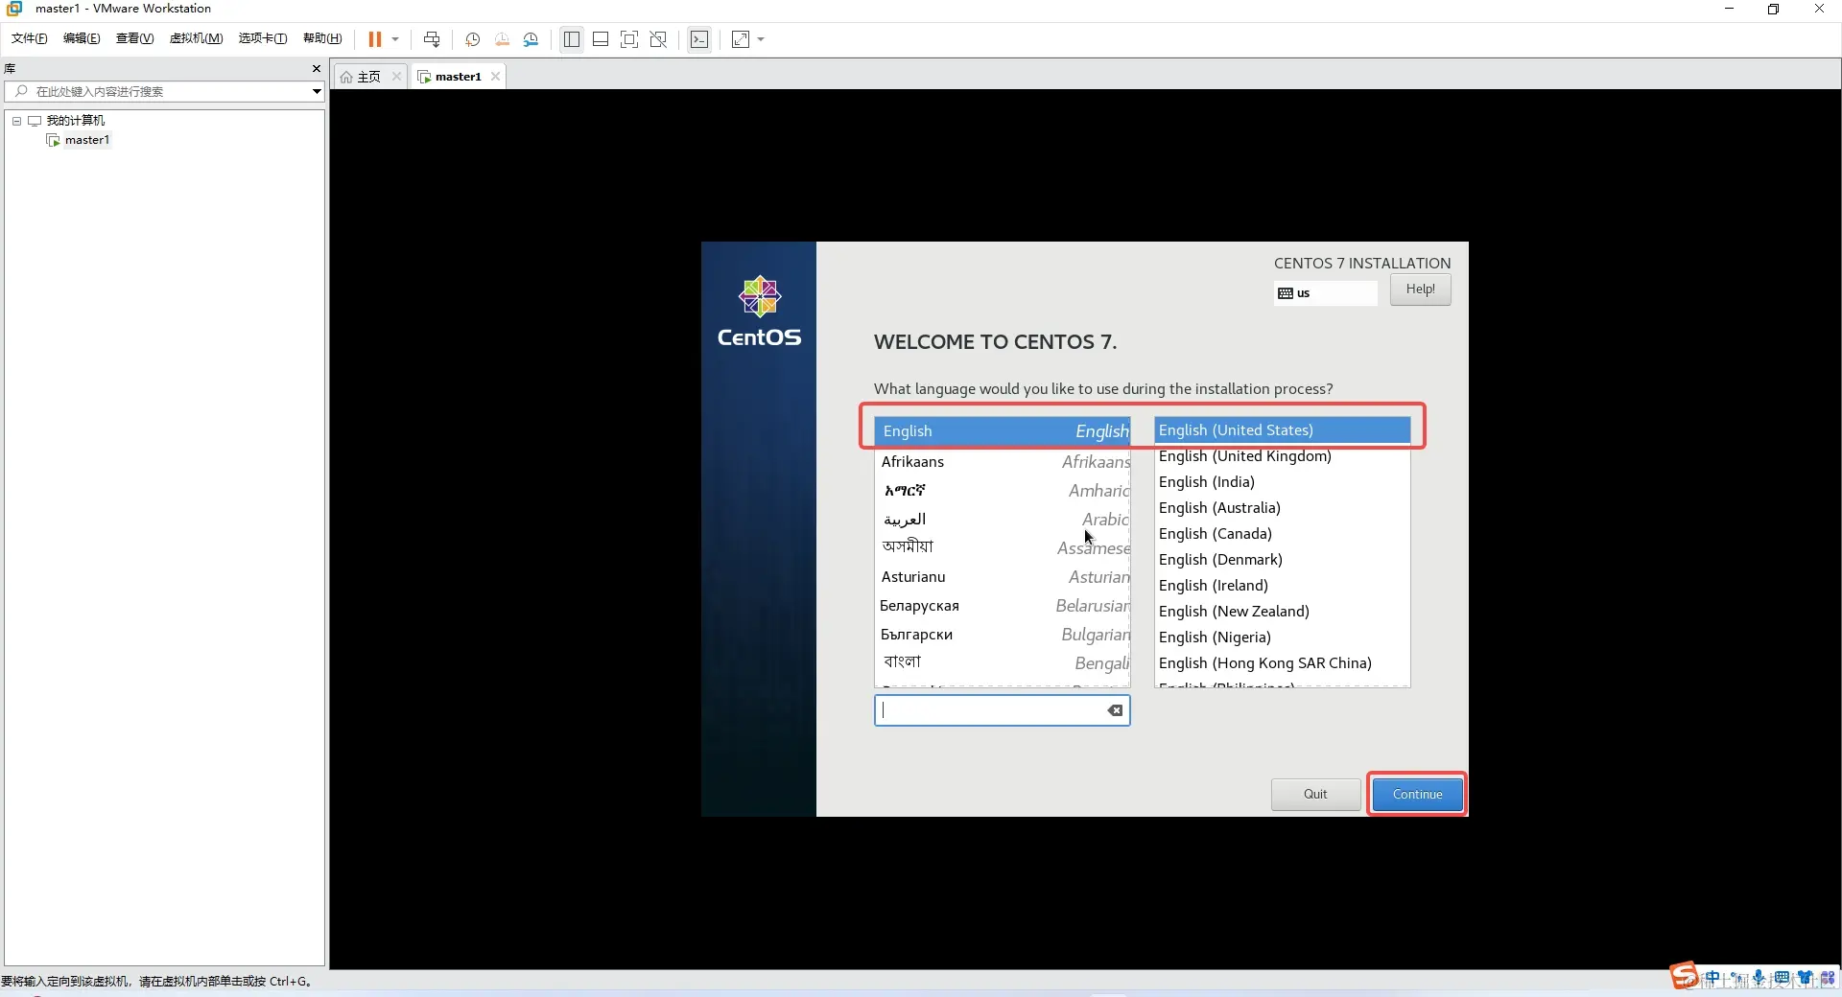The image size is (1842, 997).
Task: Click the us keyboard layout indicator
Action: [x=1325, y=293]
